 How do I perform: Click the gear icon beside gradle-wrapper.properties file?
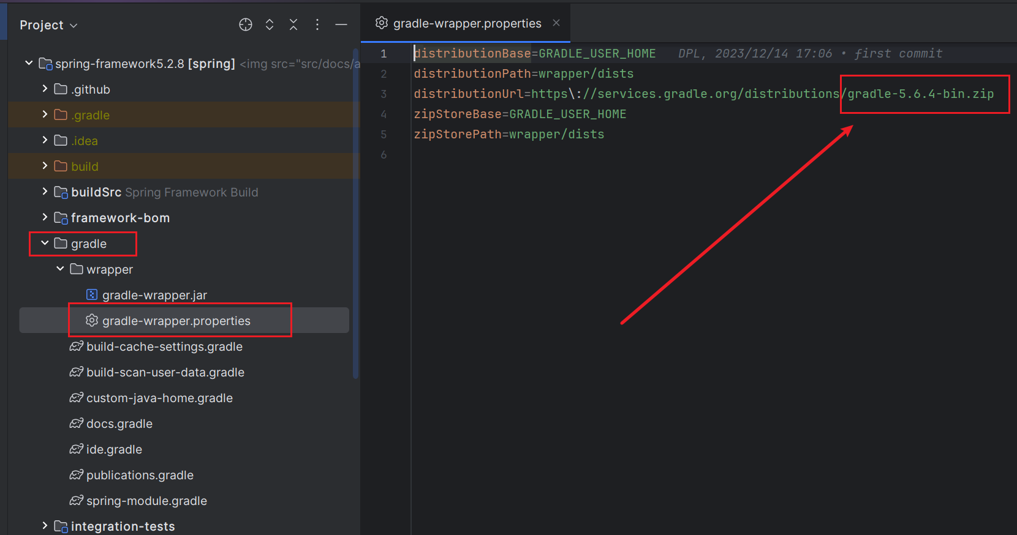coord(92,320)
